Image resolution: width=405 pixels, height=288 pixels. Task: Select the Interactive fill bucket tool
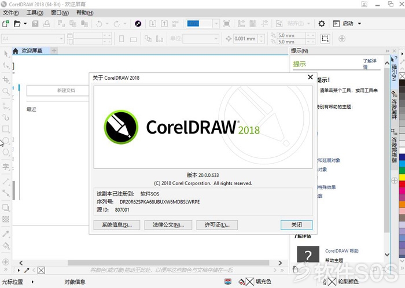coord(6,245)
